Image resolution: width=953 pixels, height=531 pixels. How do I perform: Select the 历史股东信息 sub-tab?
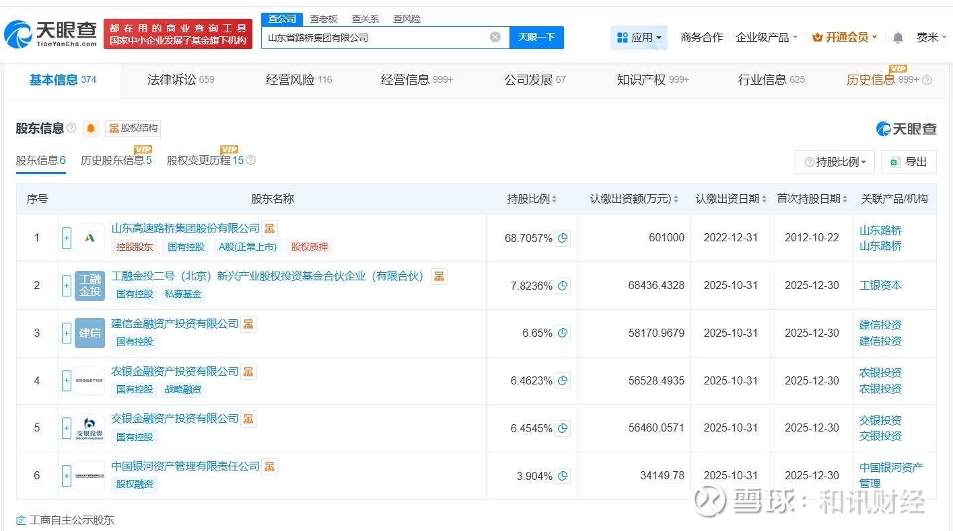coord(116,161)
